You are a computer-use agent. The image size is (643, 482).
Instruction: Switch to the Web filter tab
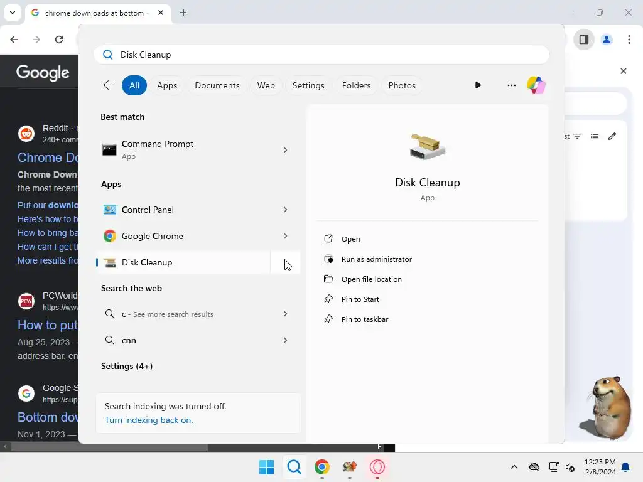[266, 85]
